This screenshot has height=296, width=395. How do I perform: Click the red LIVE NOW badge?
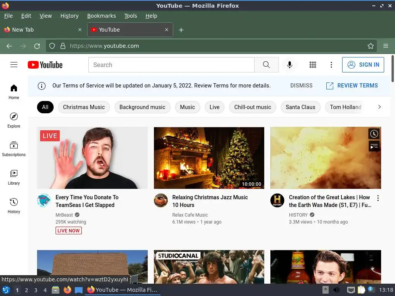point(69,230)
